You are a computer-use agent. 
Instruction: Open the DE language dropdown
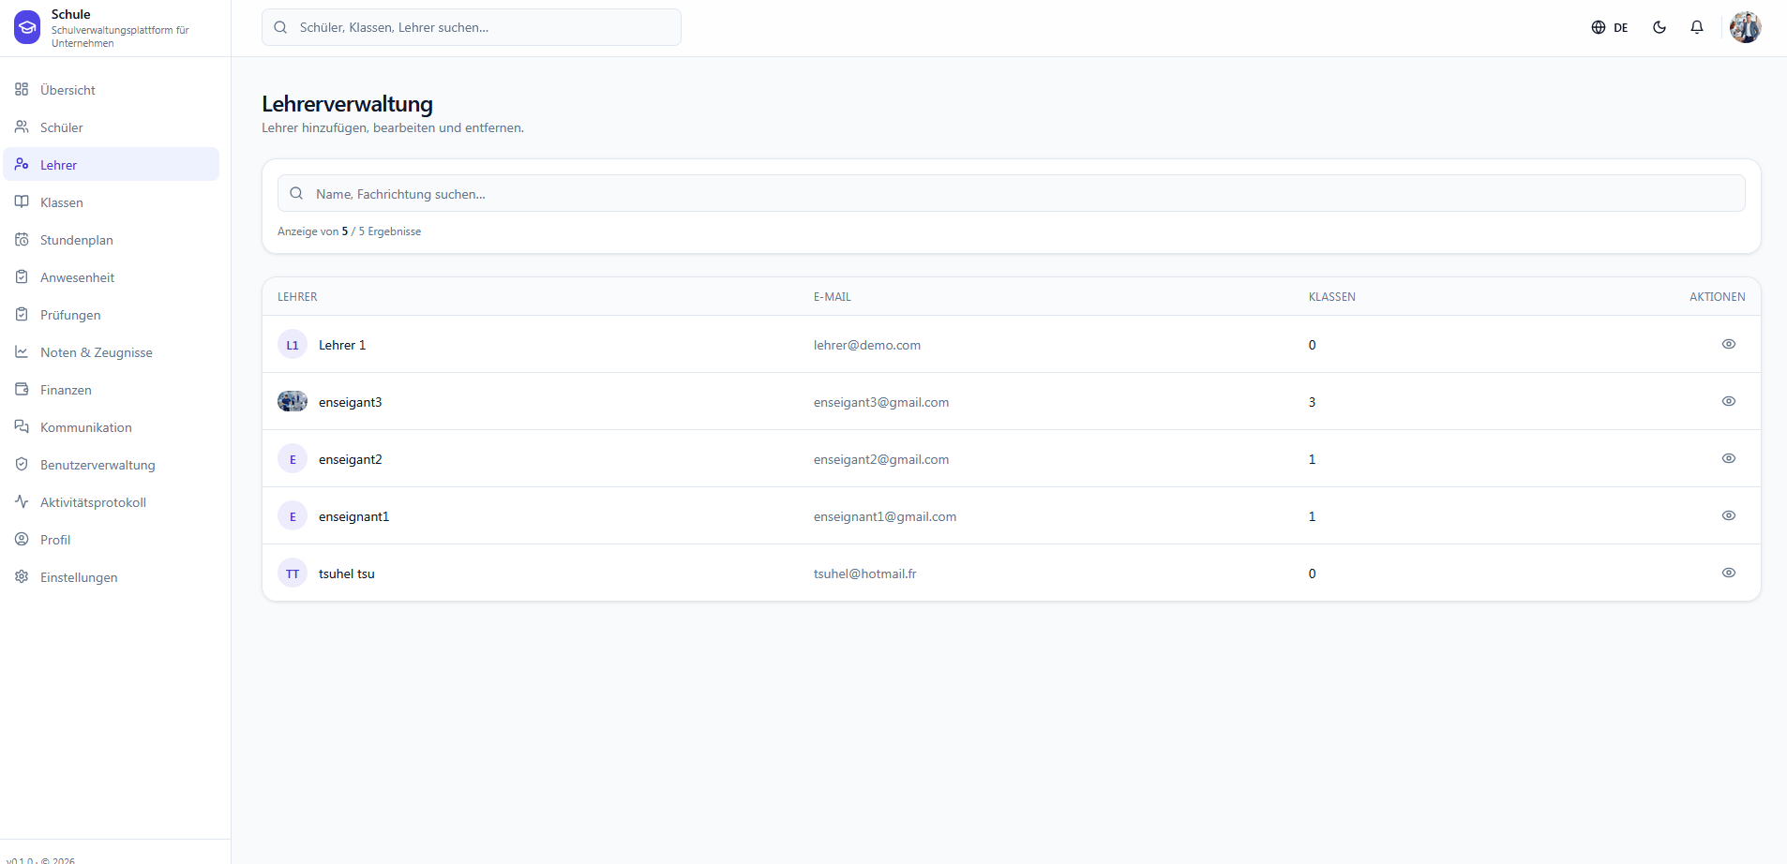tap(1610, 27)
